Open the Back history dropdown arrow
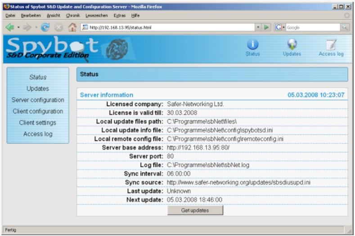Image resolution: width=355 pixels, height=236 pixels. pyautogui.click(x=18, y=27)
